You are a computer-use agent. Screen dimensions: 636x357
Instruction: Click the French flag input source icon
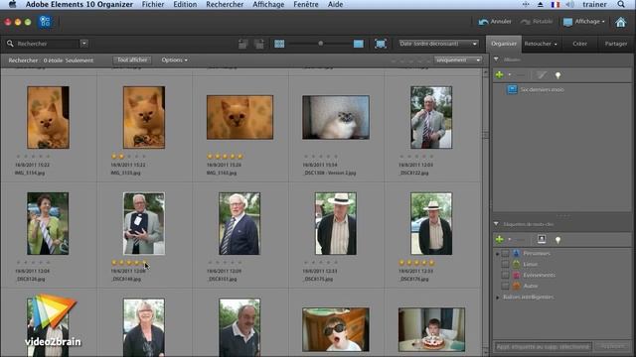coord(556,4)
